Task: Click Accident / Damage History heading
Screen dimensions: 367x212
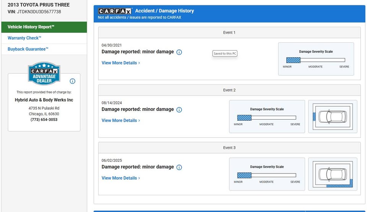Action: click(164, 11)
